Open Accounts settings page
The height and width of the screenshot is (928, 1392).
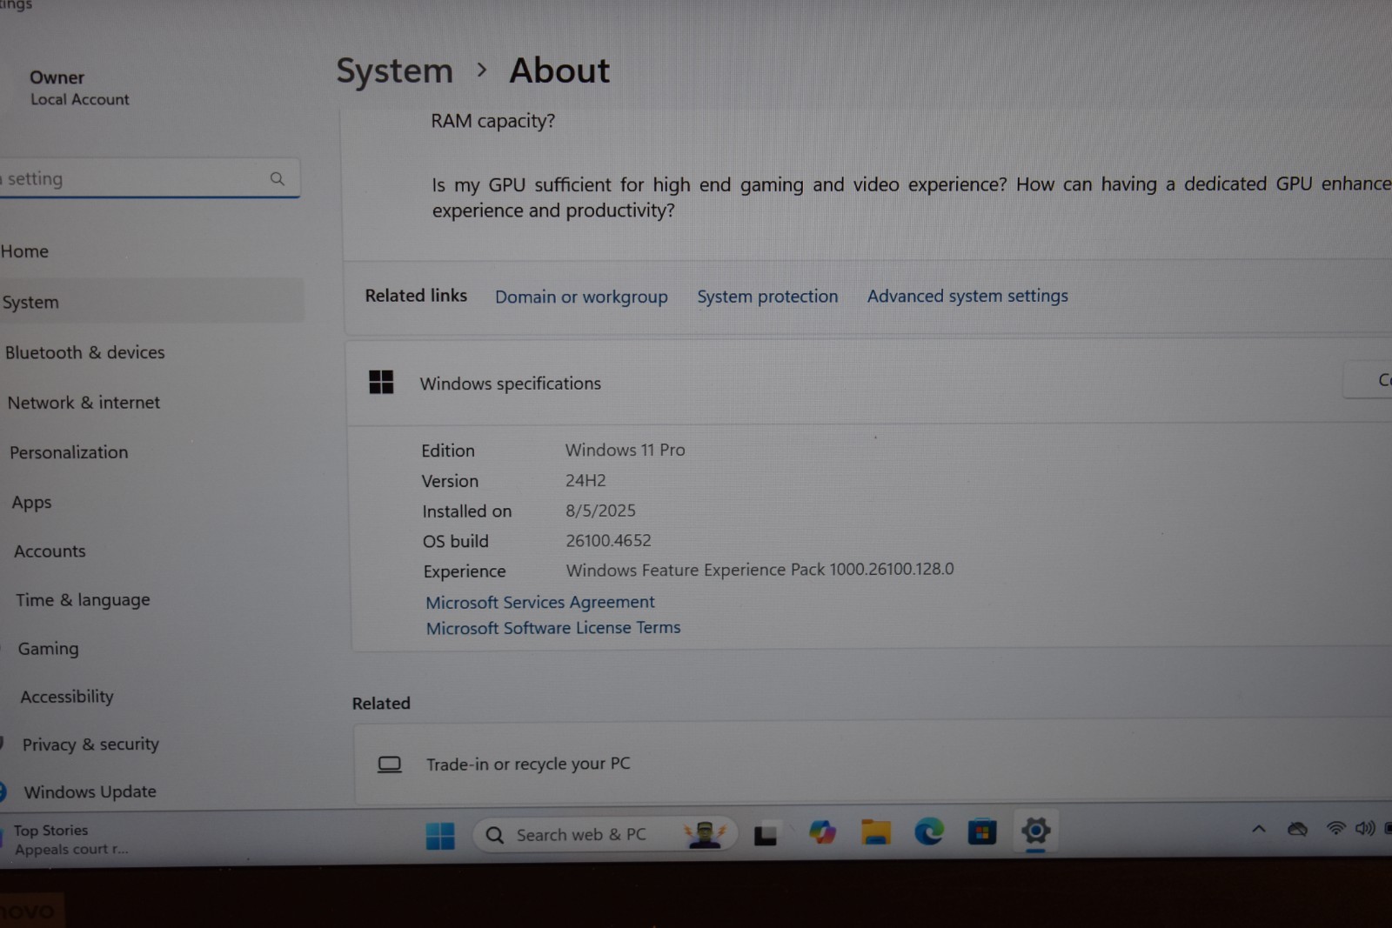[x=50, y=551]
